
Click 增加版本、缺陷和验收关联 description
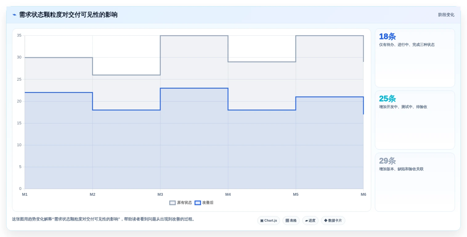coord(401,169)
